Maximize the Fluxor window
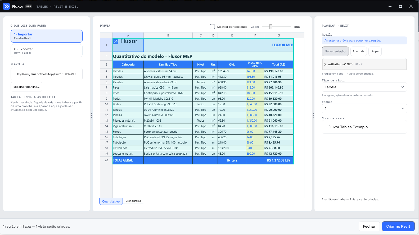419x235 pixels. (400, 6)
